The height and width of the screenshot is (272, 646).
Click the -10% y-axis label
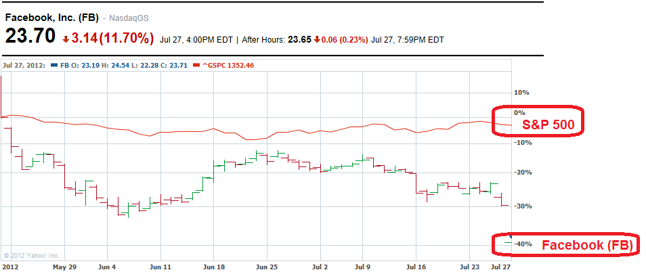(522, 143)
